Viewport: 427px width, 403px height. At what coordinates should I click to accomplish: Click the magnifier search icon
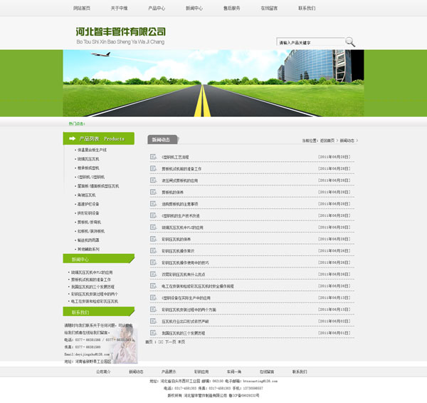[x=350, y=42]
